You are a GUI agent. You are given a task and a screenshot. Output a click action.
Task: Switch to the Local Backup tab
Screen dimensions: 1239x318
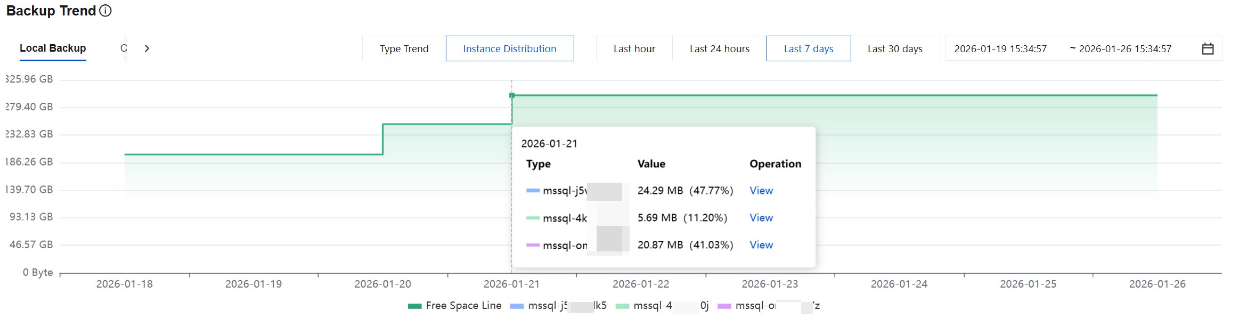pos(53,48)
